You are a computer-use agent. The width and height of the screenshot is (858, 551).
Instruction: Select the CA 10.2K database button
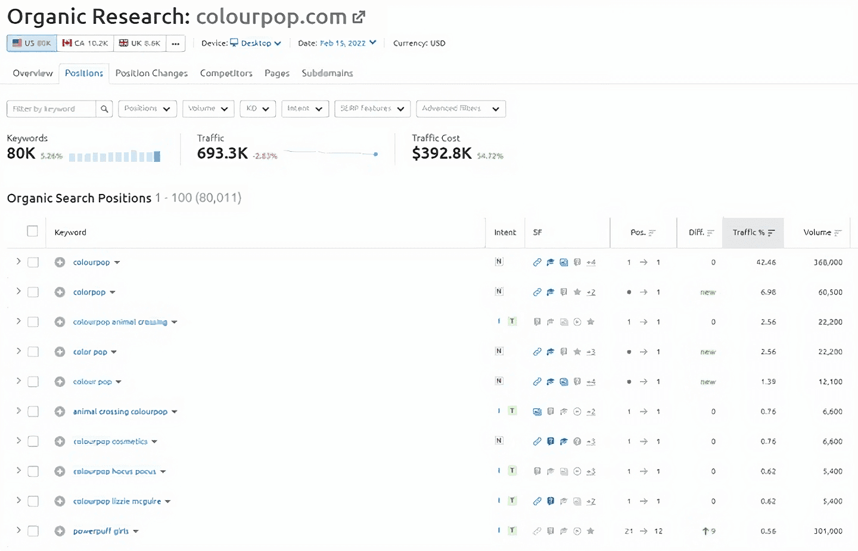85,43
